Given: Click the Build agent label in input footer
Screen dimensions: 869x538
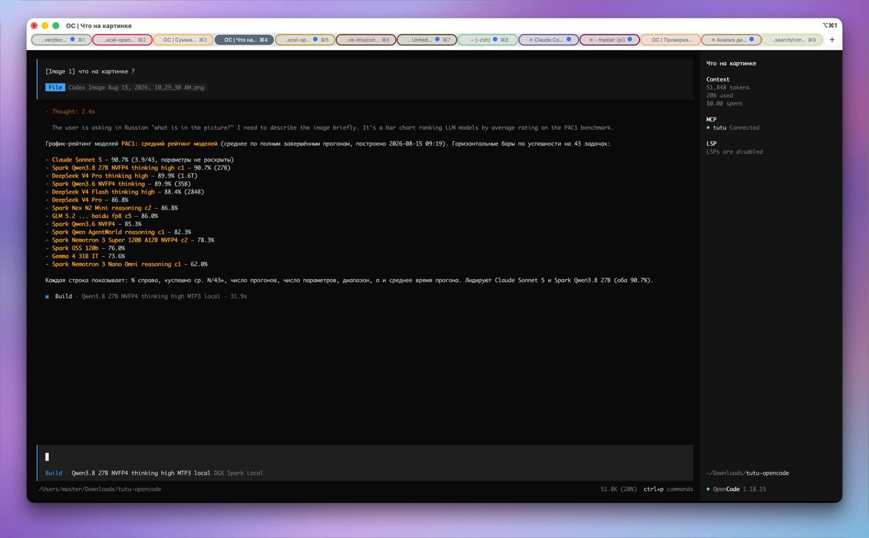Looking at the screenshot, I should click(54, 473).
